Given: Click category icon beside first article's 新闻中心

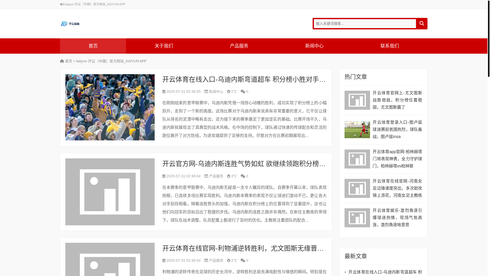Looking at the screenshot, I should click(x=206, y=91).
